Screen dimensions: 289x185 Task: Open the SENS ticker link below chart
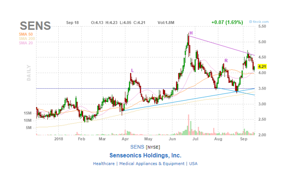[x=137, y=147]
